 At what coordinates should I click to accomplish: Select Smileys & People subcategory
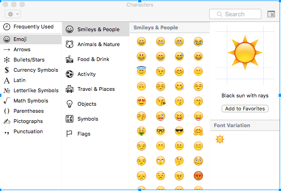(x=96, y=29)
